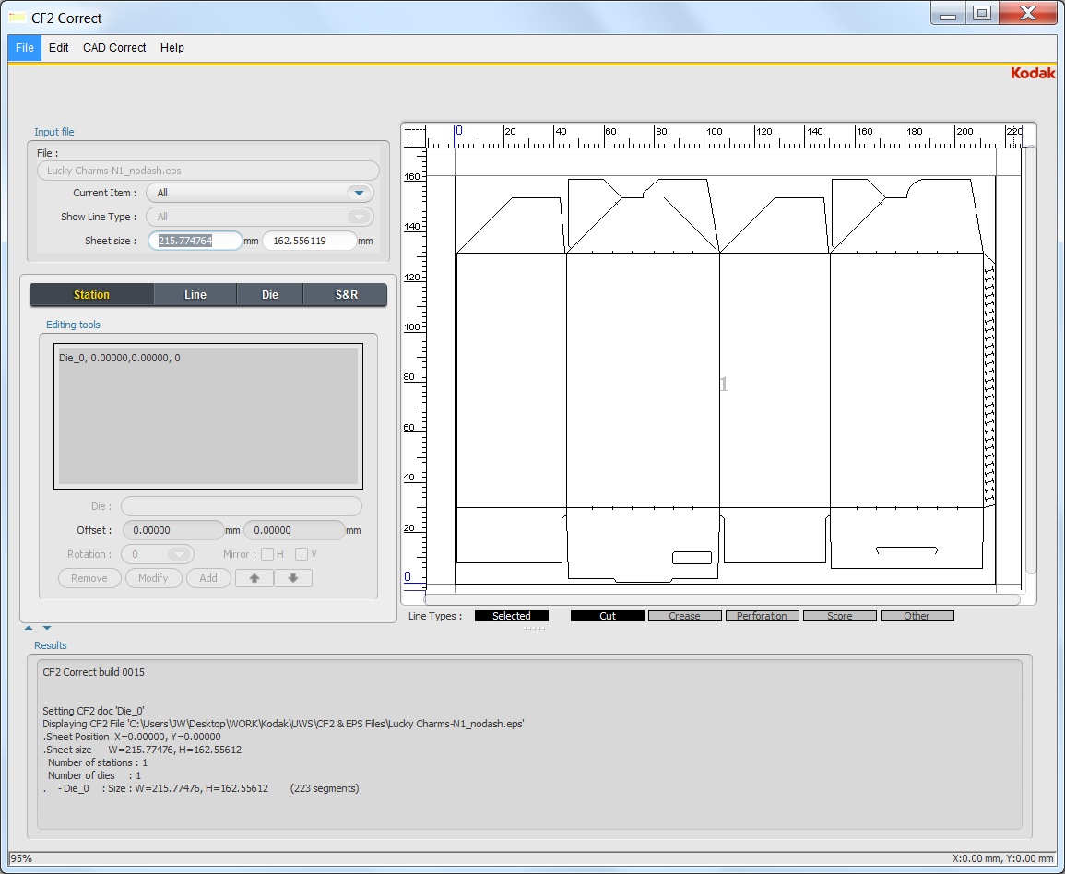Open the CAD Correct menu
1065x874 pixels.
pyautogui.click(x=114, y=48)
